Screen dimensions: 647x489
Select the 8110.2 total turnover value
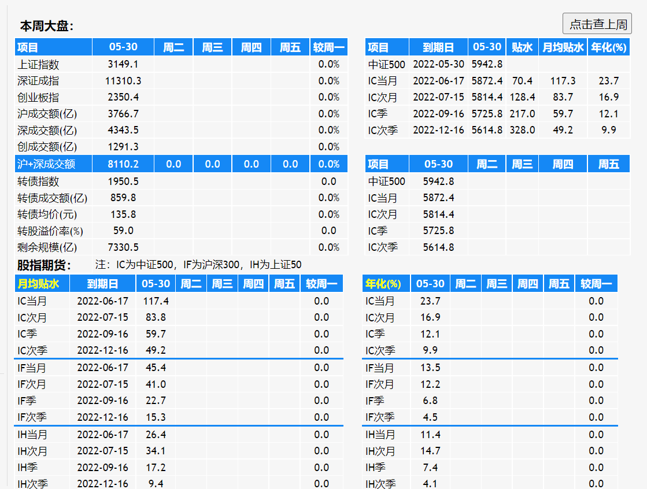[123, 164]
